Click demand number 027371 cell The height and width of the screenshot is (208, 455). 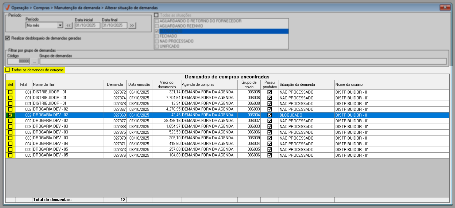[x=115, y=144]
